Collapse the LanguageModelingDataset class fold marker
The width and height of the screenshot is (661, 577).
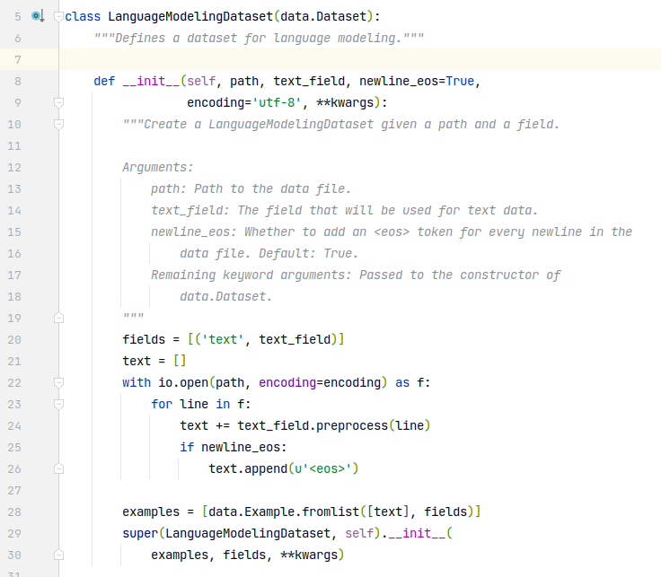(x=59, y=16)
